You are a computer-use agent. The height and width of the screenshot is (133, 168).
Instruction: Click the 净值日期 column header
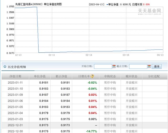click(15, 76)
